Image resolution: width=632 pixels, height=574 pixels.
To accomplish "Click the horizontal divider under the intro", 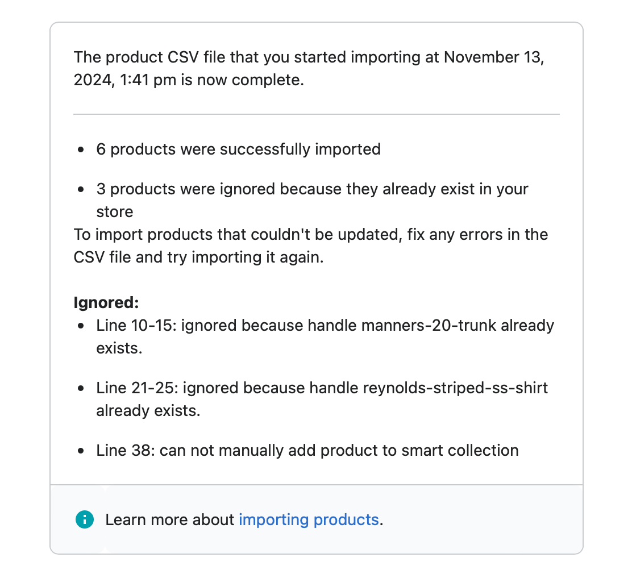I will (316, 114).
